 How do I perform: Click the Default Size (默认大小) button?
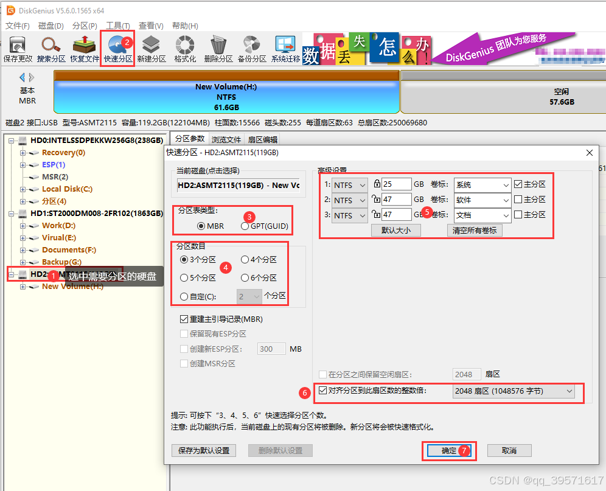click(395, 231)
